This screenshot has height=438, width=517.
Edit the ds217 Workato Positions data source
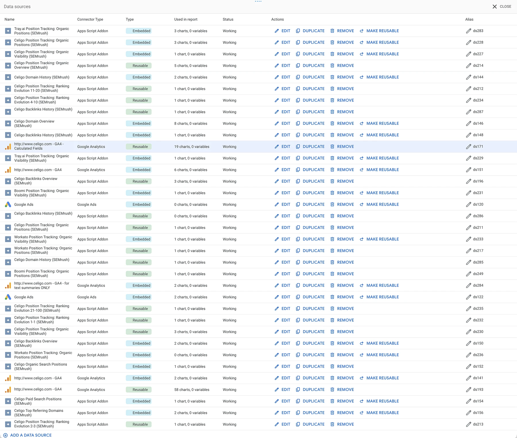[282, 251]
